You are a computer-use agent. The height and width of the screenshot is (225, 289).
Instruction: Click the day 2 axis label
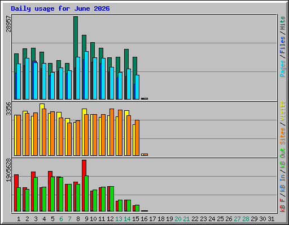point(27,219)
